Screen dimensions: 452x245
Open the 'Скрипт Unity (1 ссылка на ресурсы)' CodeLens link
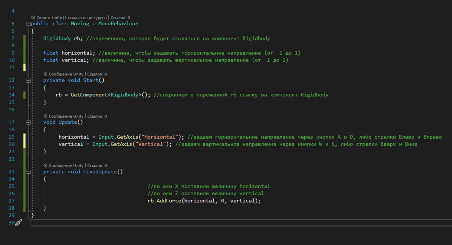[71, 18]
